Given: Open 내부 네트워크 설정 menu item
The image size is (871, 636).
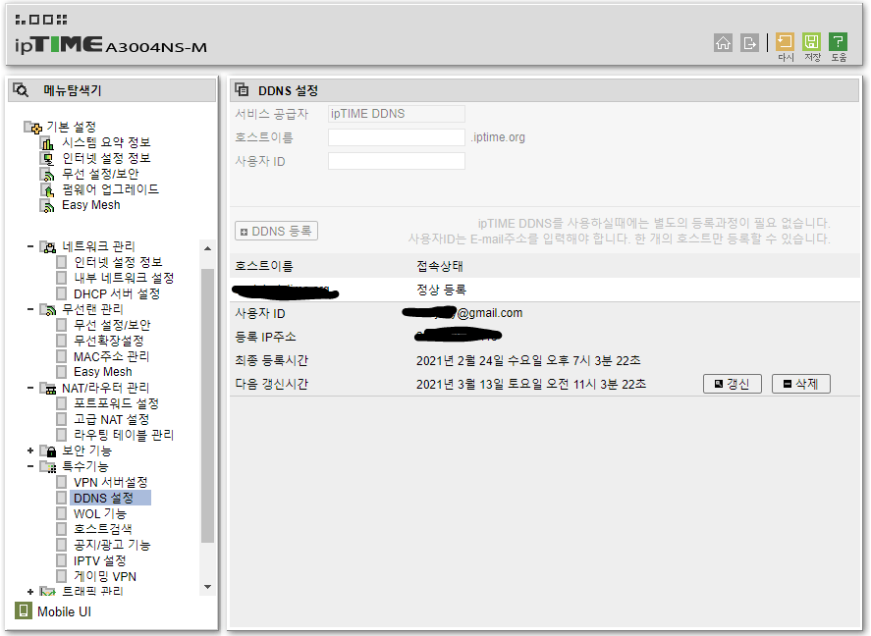Looking at the screenshot, I should click(x=124, y=278).
